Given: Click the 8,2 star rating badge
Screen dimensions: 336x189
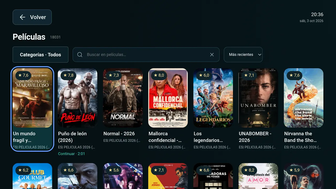Looking at the screenshot, I should coord(249,170).
